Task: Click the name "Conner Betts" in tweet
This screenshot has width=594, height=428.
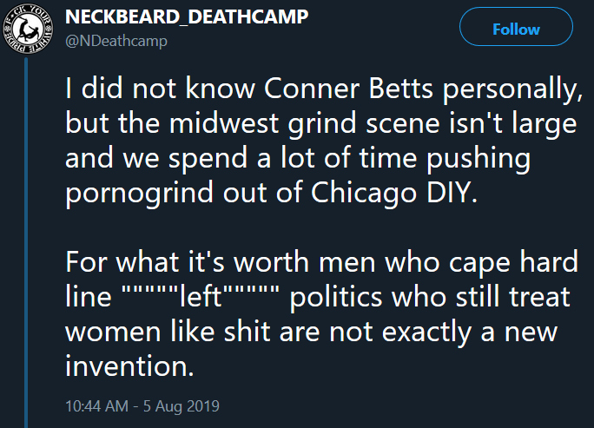Action: click(x=313, y=89)
